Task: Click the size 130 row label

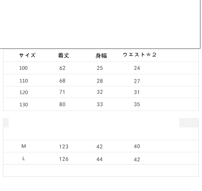Action: [x=23, y=105]
